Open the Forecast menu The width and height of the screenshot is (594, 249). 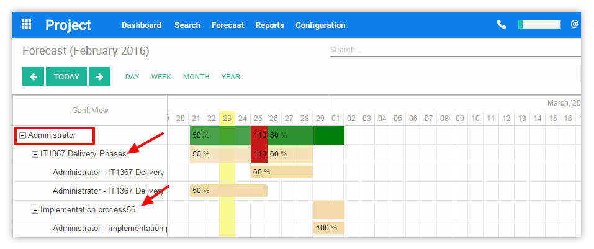228,25
